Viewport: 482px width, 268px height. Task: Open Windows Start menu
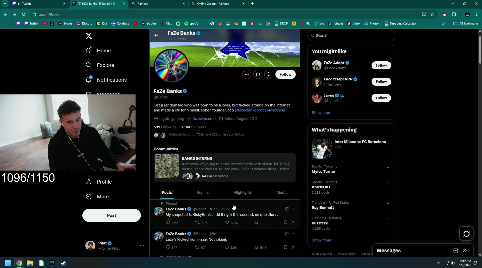tap(8, 263)
